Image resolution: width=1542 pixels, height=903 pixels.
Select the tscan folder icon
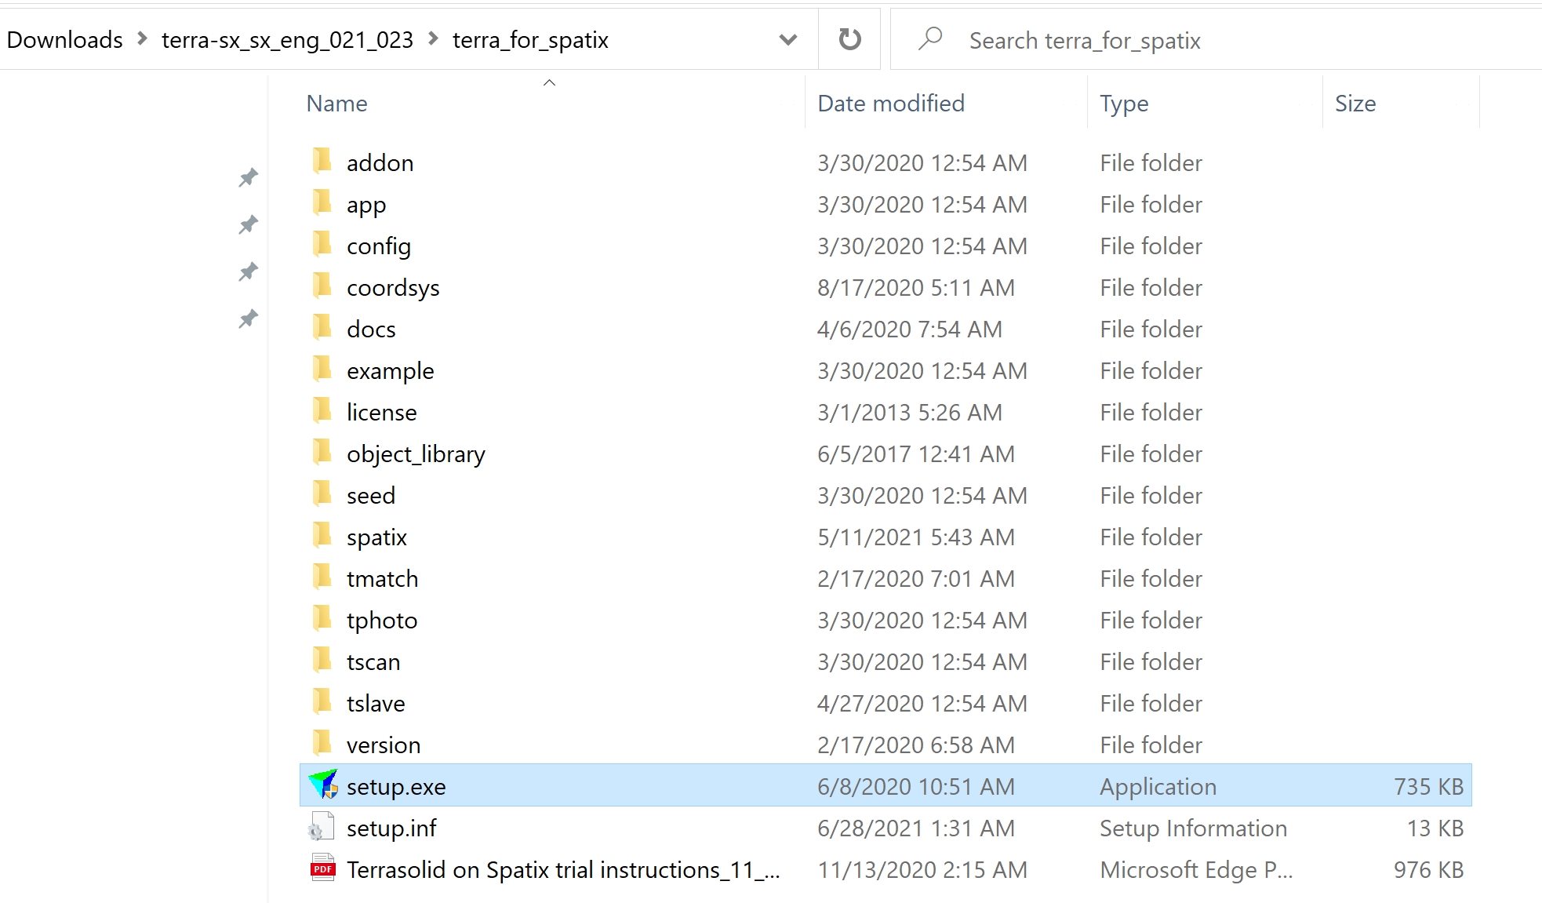322,661
